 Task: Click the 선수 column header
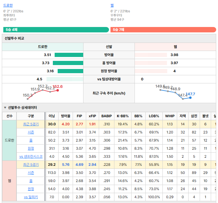click(x=9, y=116)
